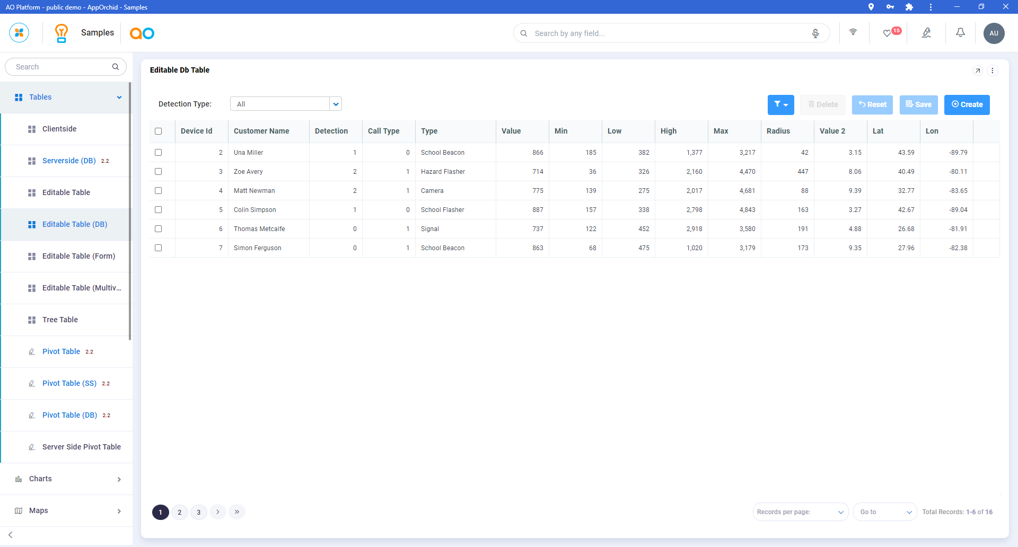Tick the select-all header checkbox
The image size is (1018, 547).
[158, 131]
